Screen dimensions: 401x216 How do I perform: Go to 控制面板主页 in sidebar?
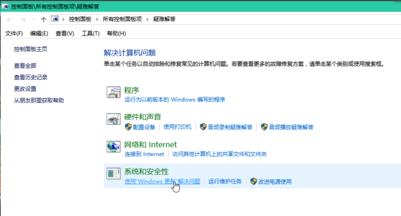click(x=30, y=49)
